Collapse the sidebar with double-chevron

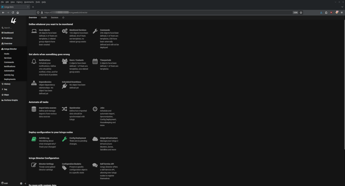click(25, 183)
